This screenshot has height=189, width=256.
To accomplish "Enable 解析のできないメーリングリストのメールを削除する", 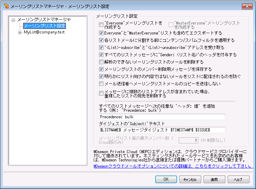I will pos(101,62).
